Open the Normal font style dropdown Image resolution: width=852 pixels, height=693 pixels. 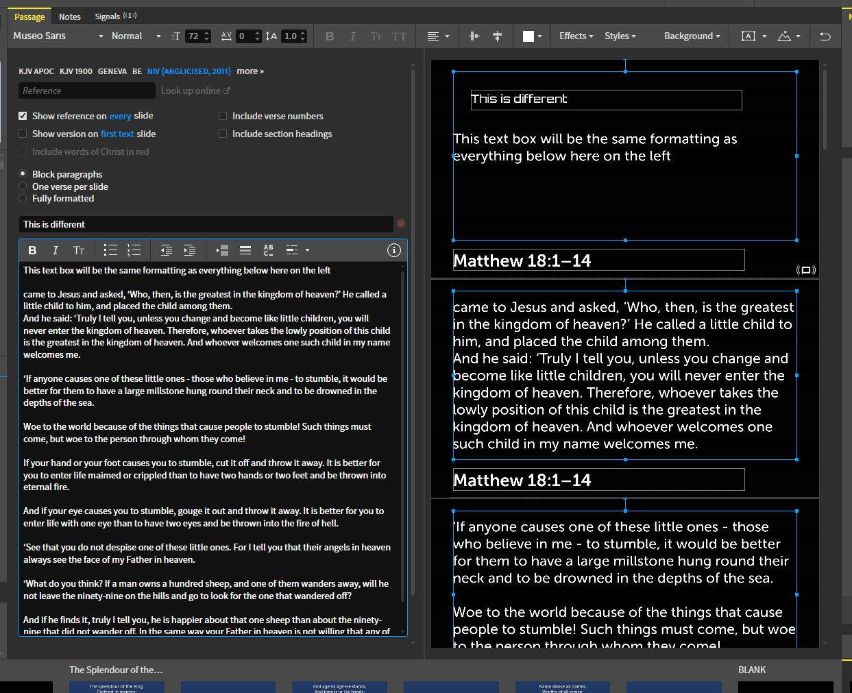(136, 36)
